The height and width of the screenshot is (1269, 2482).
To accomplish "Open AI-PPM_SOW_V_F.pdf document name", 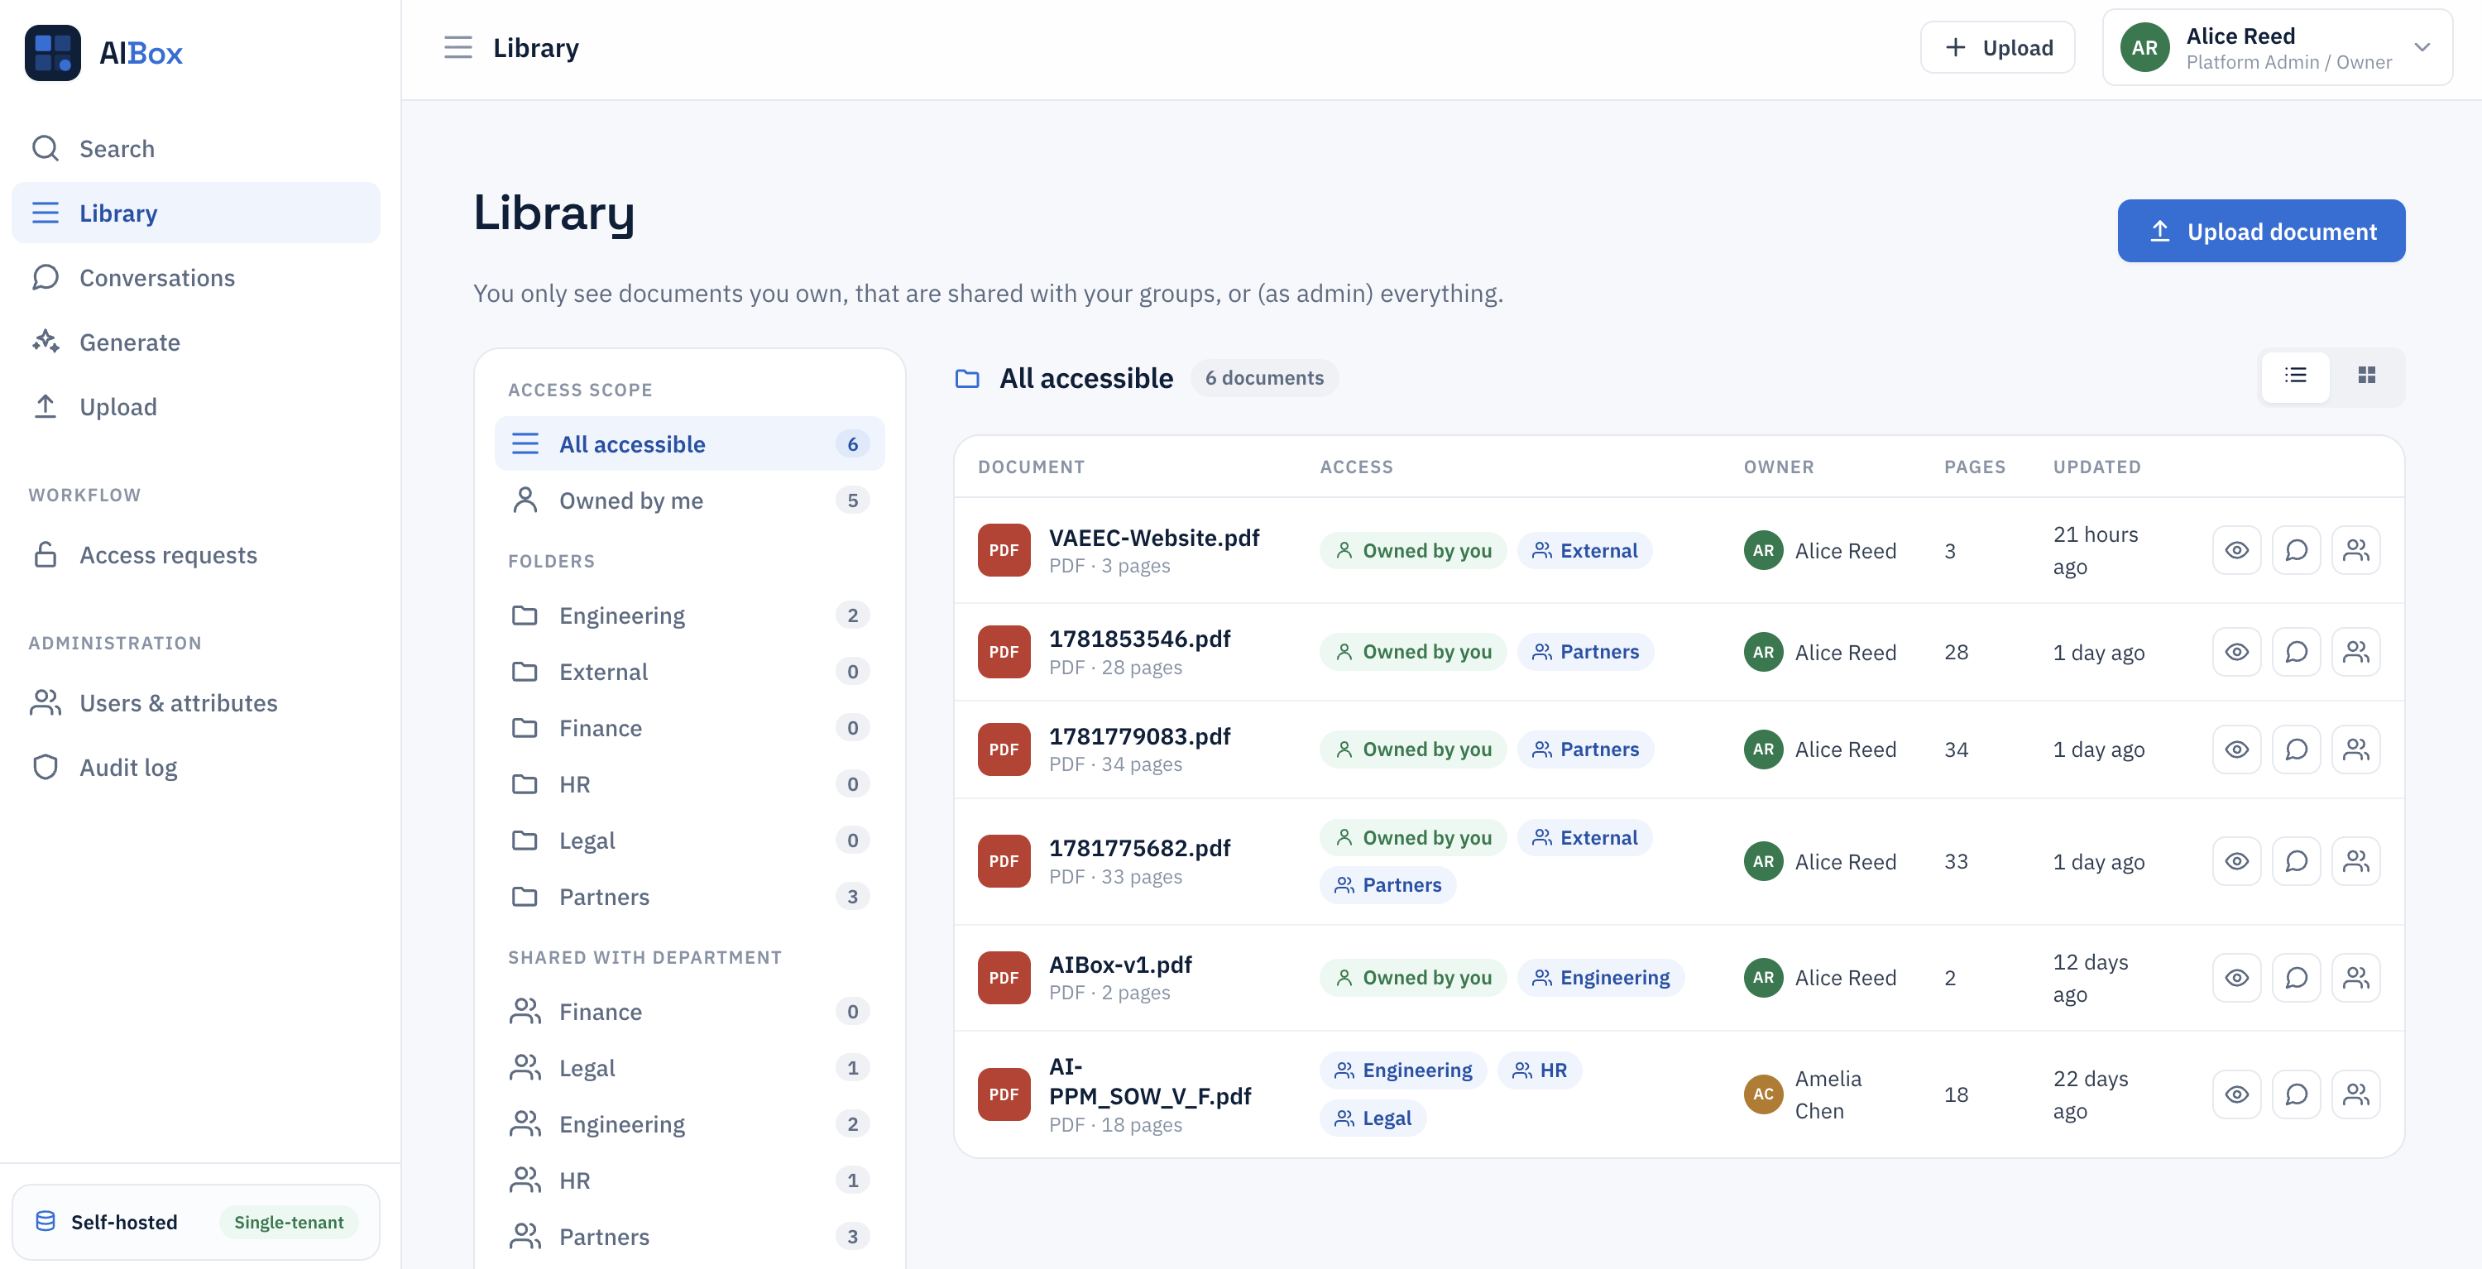I will (x=1149, y=1081).
